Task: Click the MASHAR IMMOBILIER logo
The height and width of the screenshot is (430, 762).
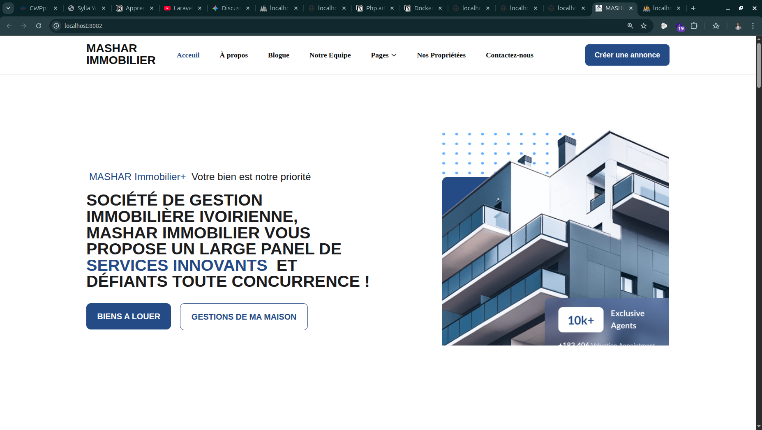Action: click(x=121, y=54)
